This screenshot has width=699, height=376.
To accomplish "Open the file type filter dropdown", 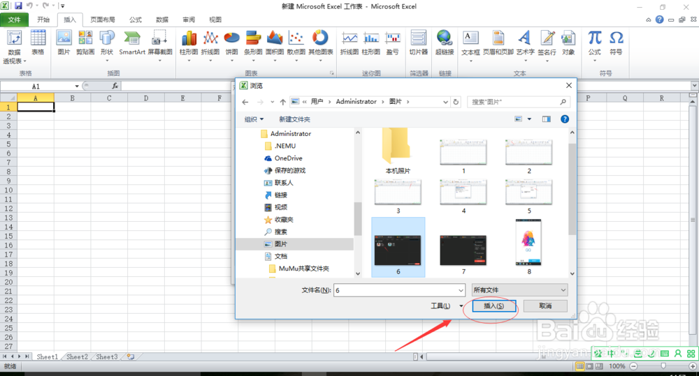I will click(x=519, y=290).
